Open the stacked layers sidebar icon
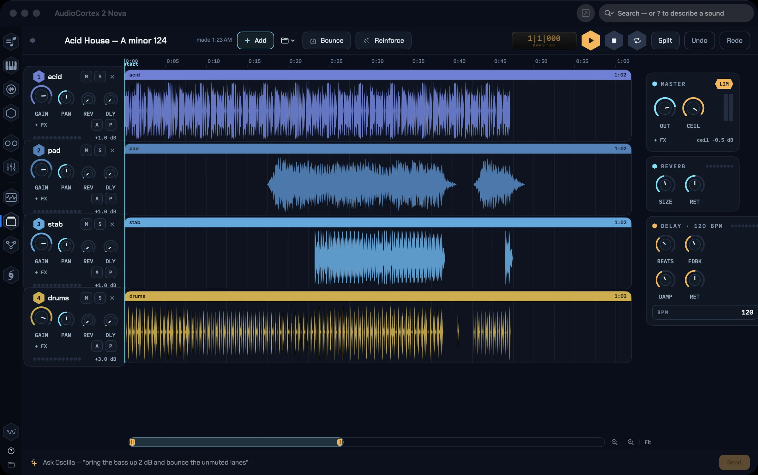Image resolution: width=758 pixels, height=475 pixels. (x=11, y=221)
